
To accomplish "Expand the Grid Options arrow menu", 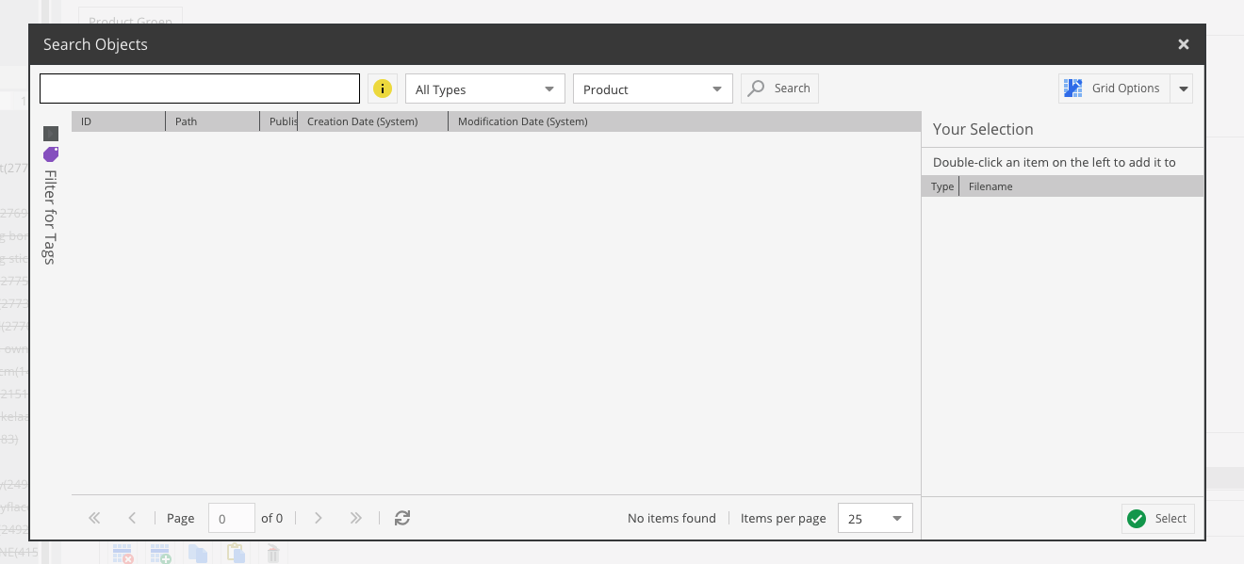I will coord(1183,89).
